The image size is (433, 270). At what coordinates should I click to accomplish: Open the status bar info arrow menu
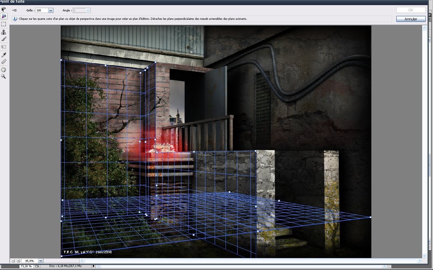click(94, 266)
